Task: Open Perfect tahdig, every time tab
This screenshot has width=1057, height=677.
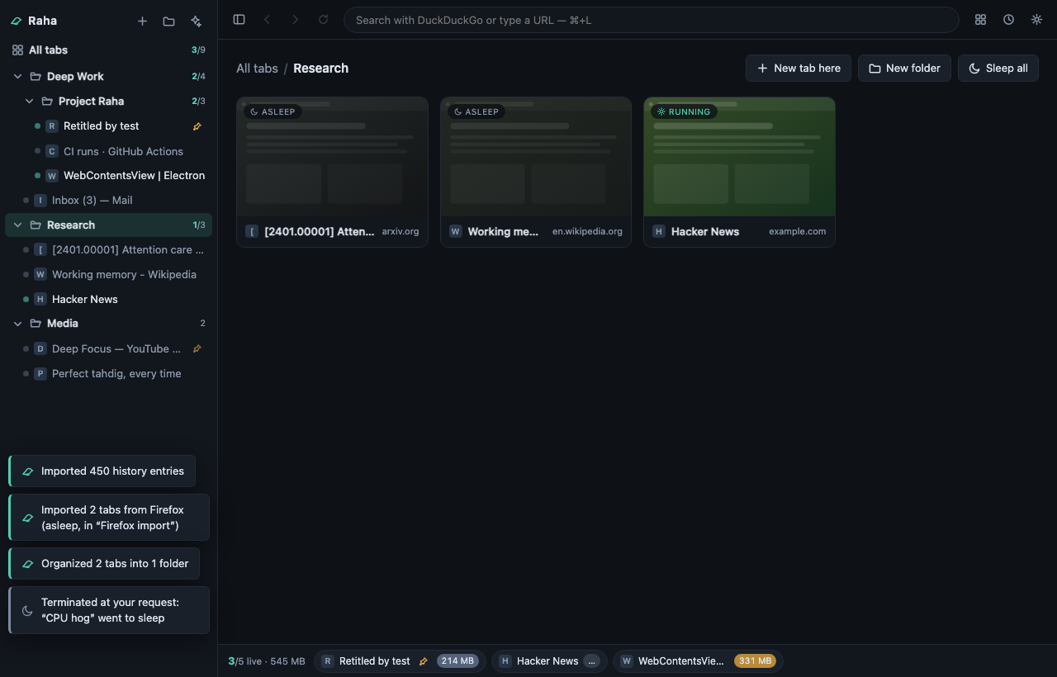Action: pyautogui.click(x=108, y=373)
